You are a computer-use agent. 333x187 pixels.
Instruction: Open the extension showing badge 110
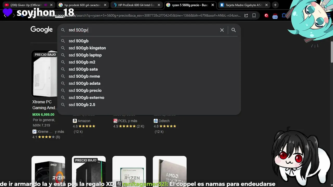coord(275,16)
